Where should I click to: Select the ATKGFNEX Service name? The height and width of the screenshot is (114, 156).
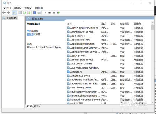coord(80,76)
